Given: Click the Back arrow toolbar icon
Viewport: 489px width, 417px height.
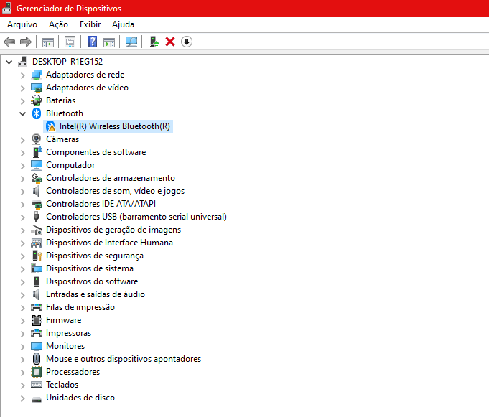Looking at the screenshot, I should (9, 42).
